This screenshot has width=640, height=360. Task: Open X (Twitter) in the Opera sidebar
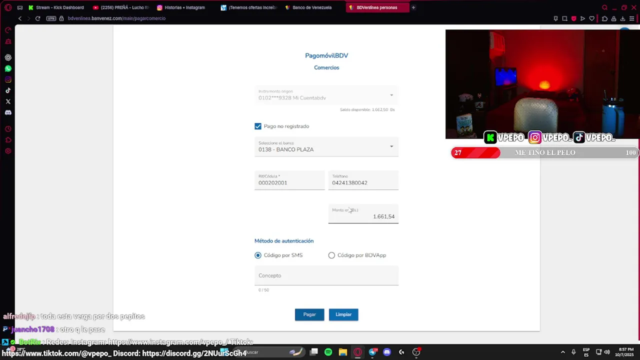point(8,101)
